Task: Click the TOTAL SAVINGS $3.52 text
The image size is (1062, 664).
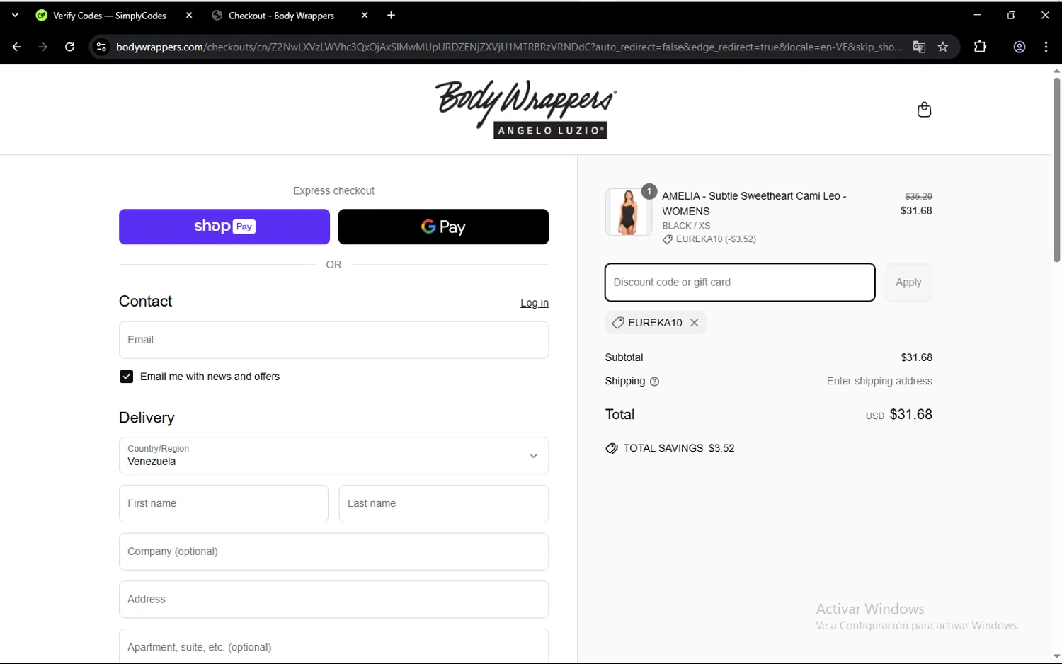Action: (679, 448)
